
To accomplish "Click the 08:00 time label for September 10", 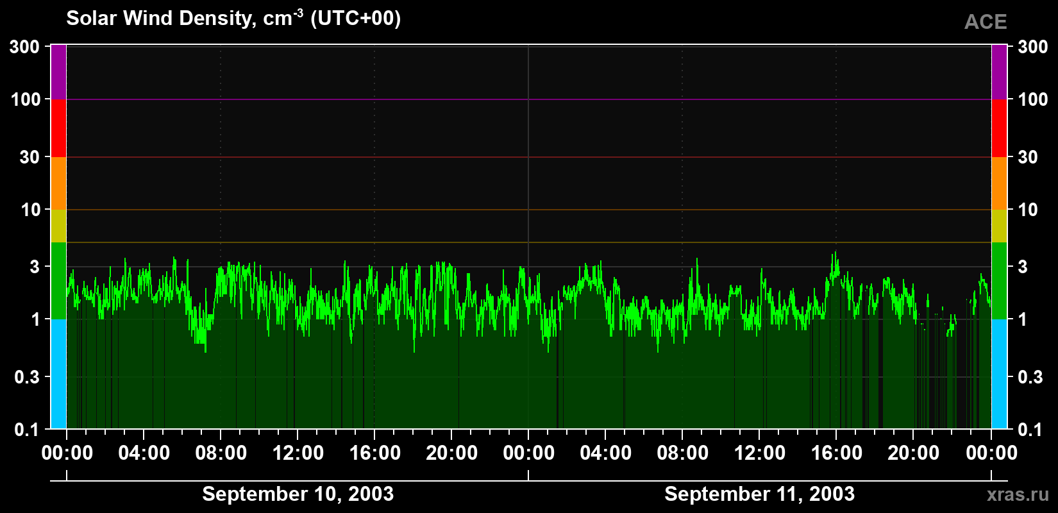I will (221, 453).
